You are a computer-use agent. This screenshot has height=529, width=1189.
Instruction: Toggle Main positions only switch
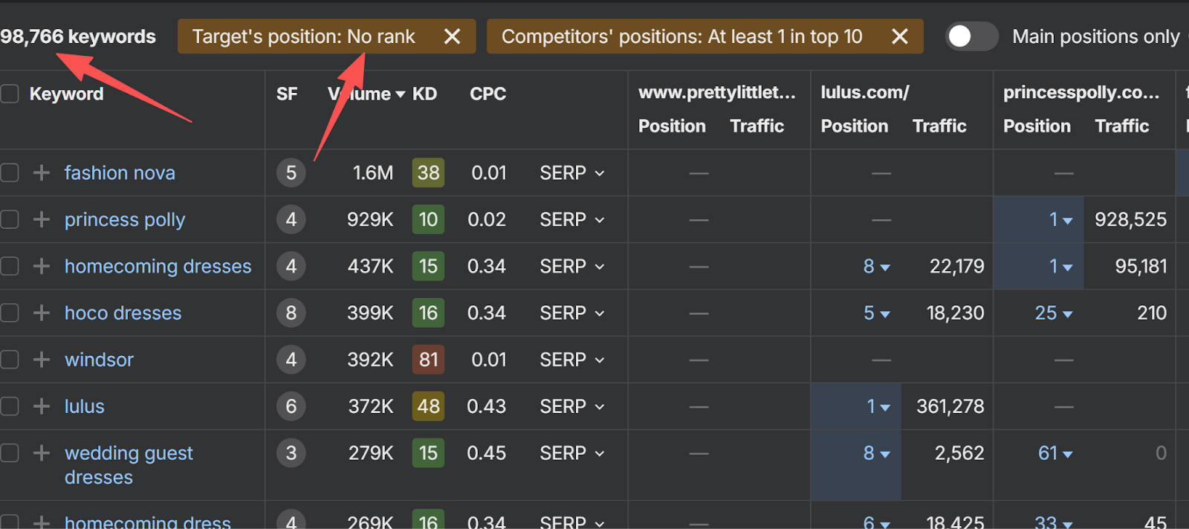(971, 36)
